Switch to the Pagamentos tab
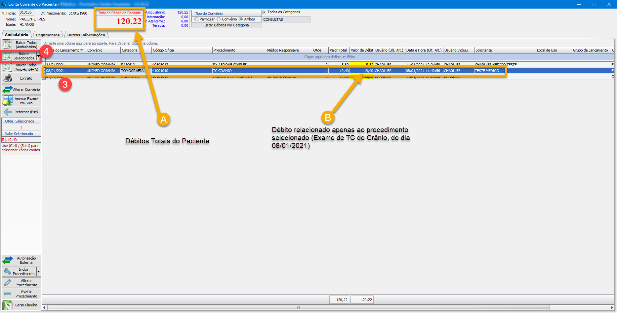 pos(48,35)
